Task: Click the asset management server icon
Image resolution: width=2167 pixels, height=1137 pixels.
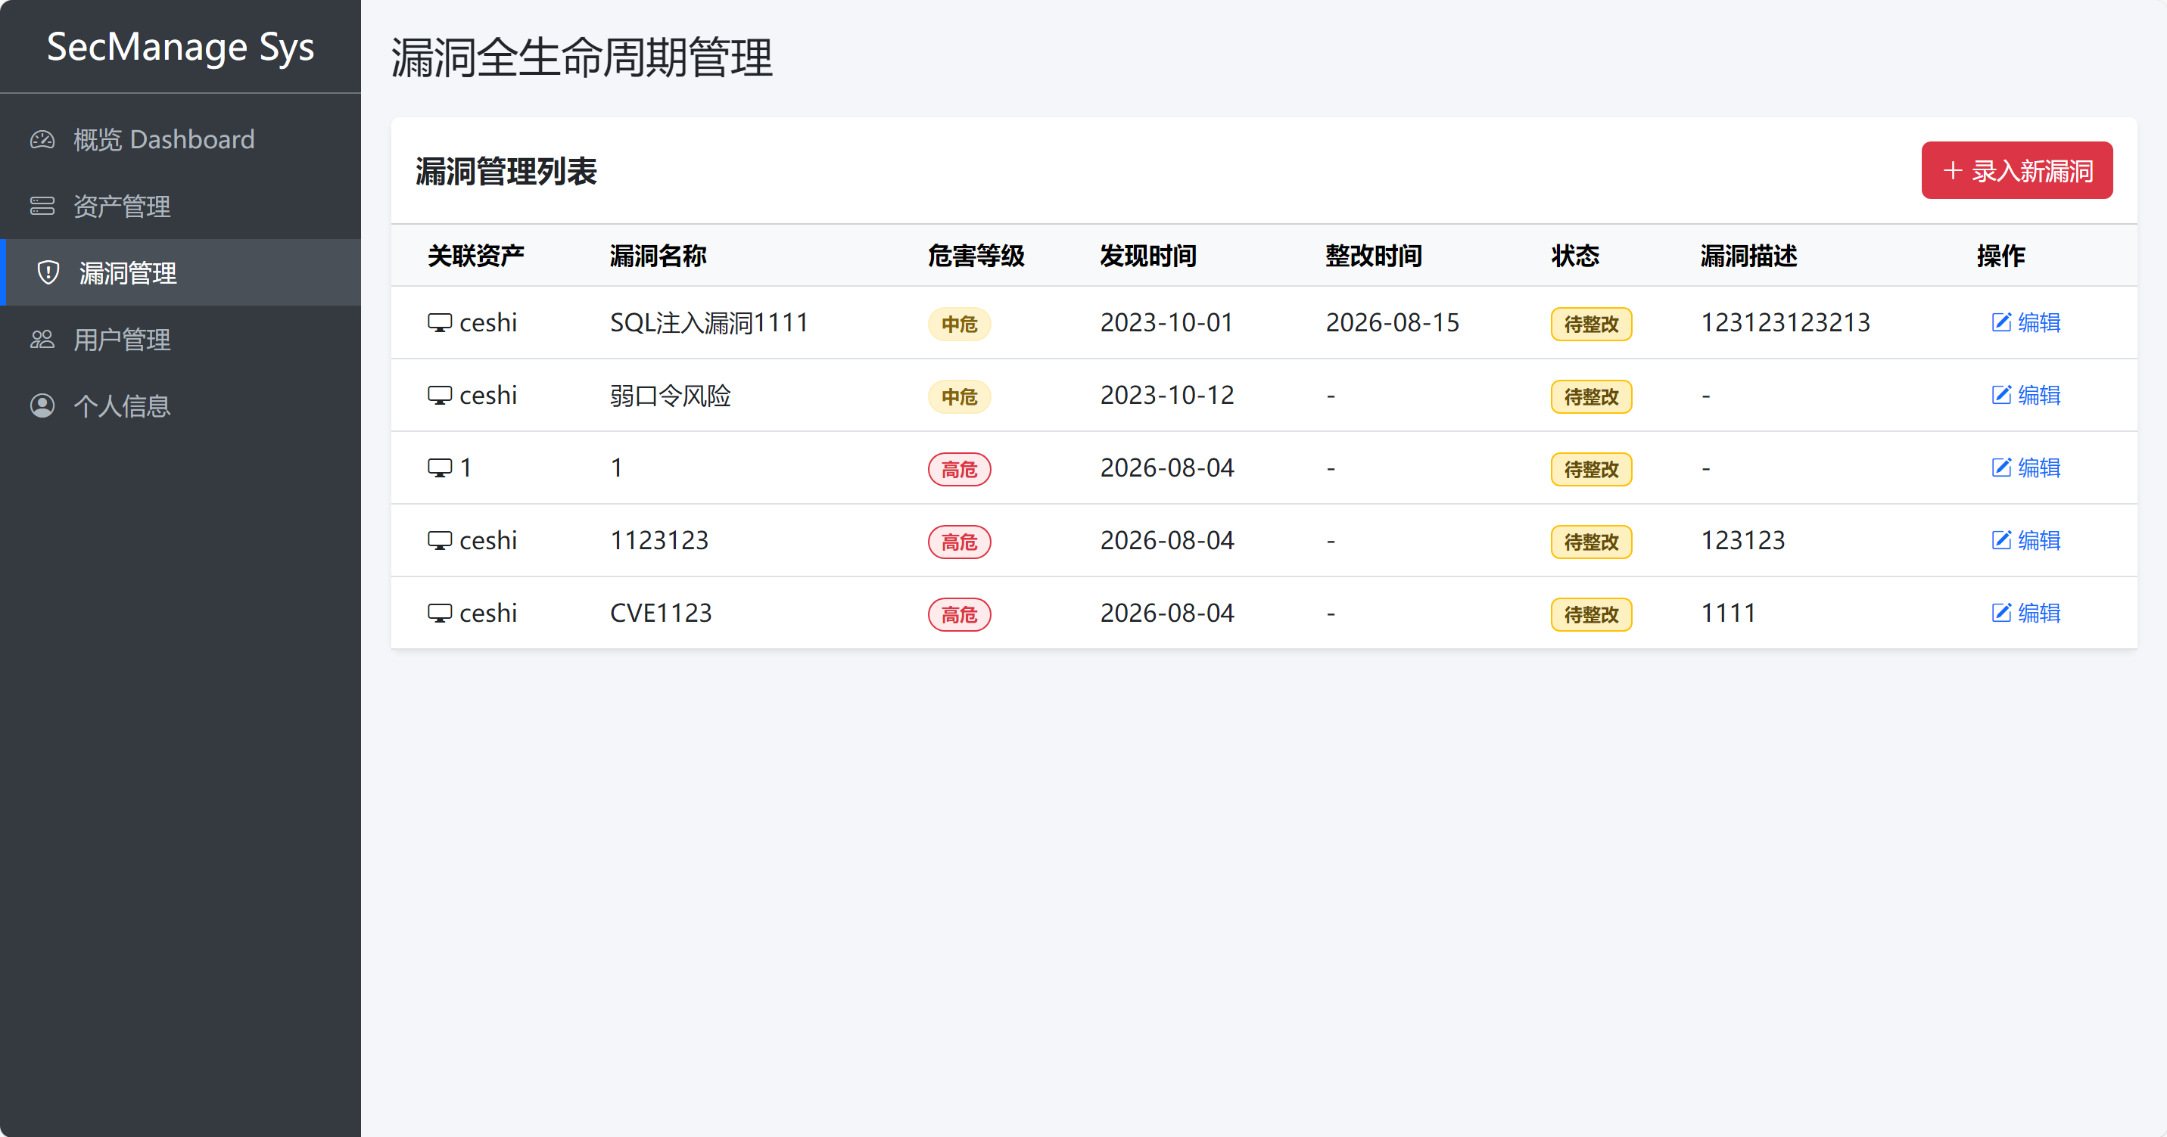Action: tap(42, 206)
